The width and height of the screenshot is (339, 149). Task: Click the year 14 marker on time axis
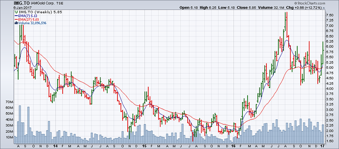[x=55, y=146]
